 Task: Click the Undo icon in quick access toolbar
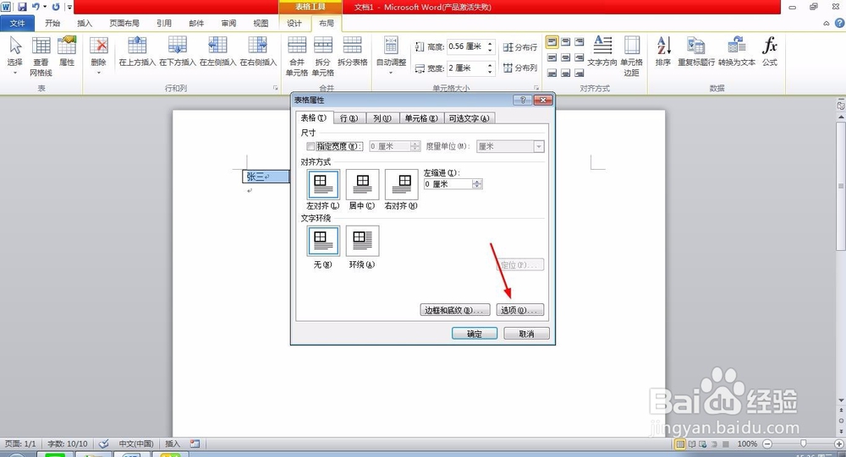36,7
